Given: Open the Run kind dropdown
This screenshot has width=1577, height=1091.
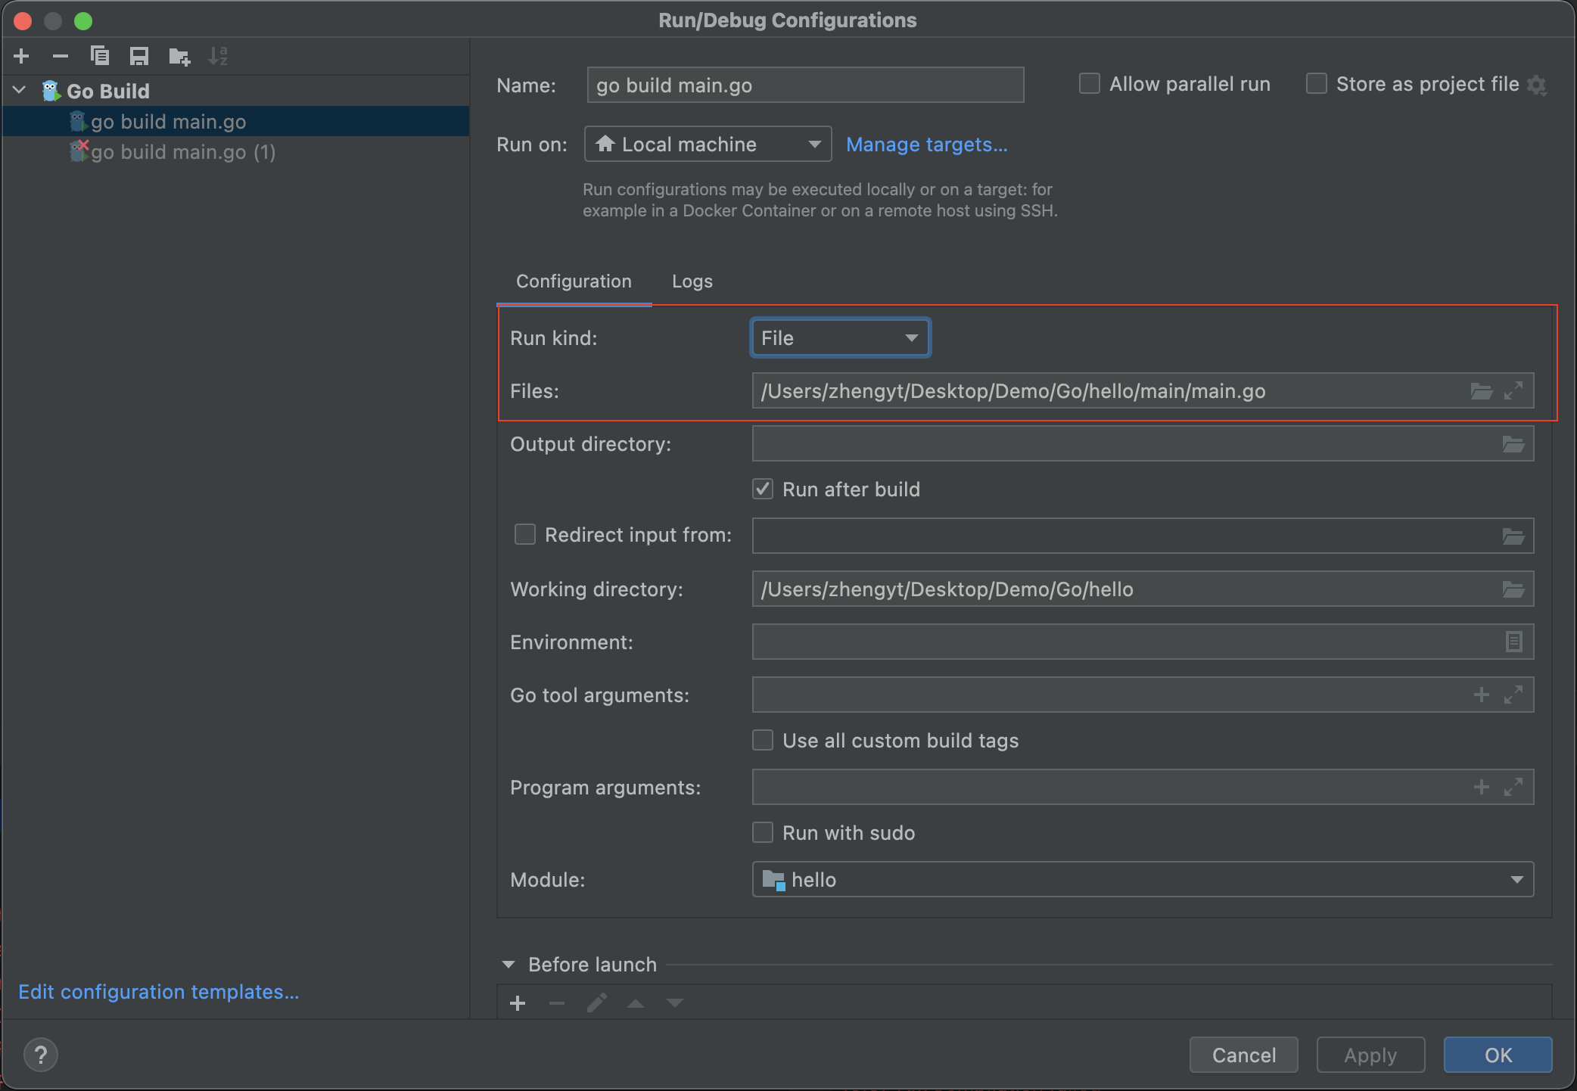Looking at the screenshot, I should coord(840,338).
